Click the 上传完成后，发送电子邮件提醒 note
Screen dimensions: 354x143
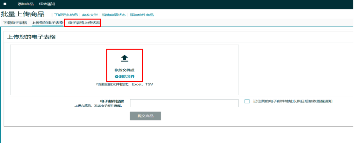(x=98, y=105)
